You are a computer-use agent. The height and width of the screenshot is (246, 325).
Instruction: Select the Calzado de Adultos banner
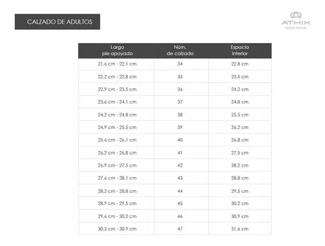57,21
